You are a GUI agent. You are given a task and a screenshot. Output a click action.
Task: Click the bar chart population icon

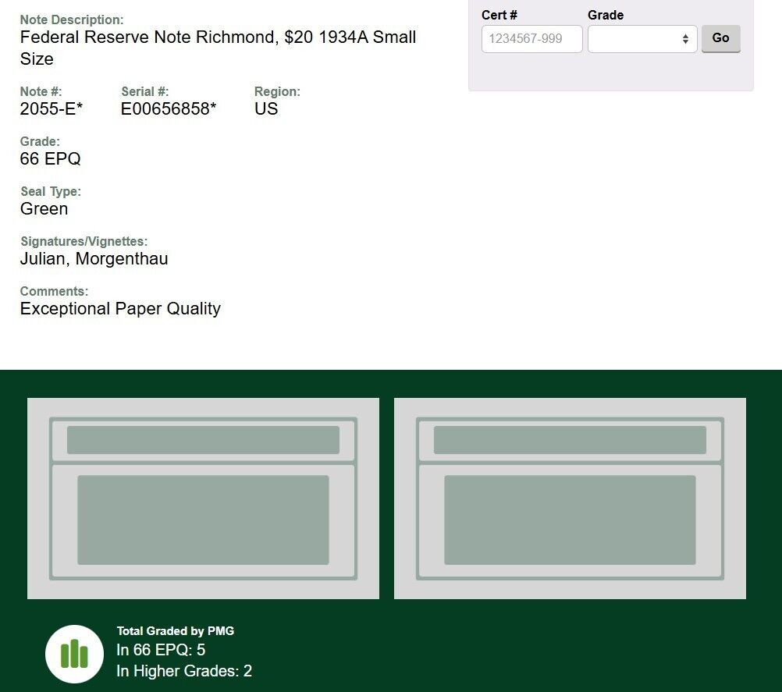click(74, 654)
